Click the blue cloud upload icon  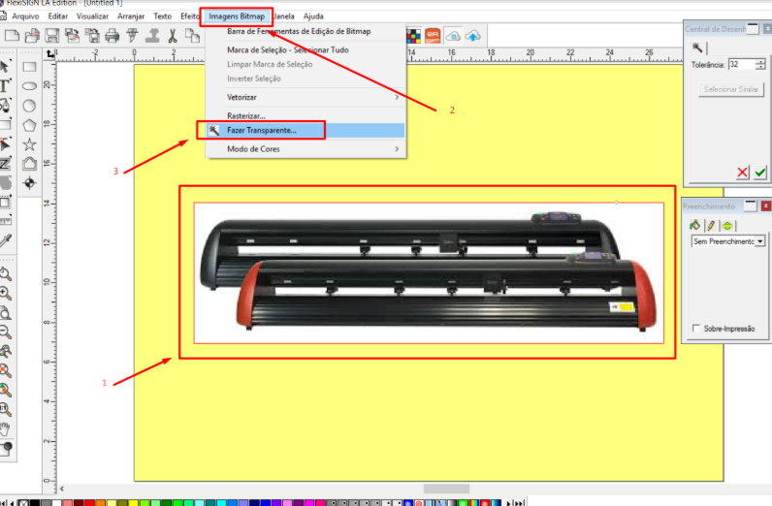[x=472, y=36]
